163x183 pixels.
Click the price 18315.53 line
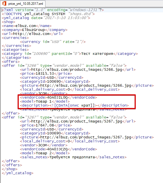[46, 74]
